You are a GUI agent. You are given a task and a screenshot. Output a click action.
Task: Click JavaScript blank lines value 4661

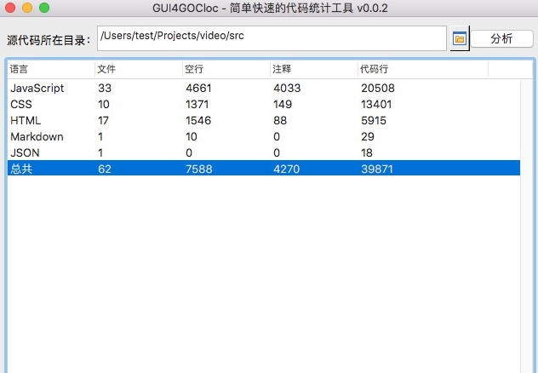[x=198, y=89]
